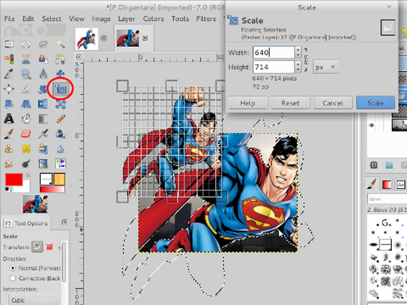Set Transform target to selection
The height and width of the screenshot is (305, 407).
point(50,247)
